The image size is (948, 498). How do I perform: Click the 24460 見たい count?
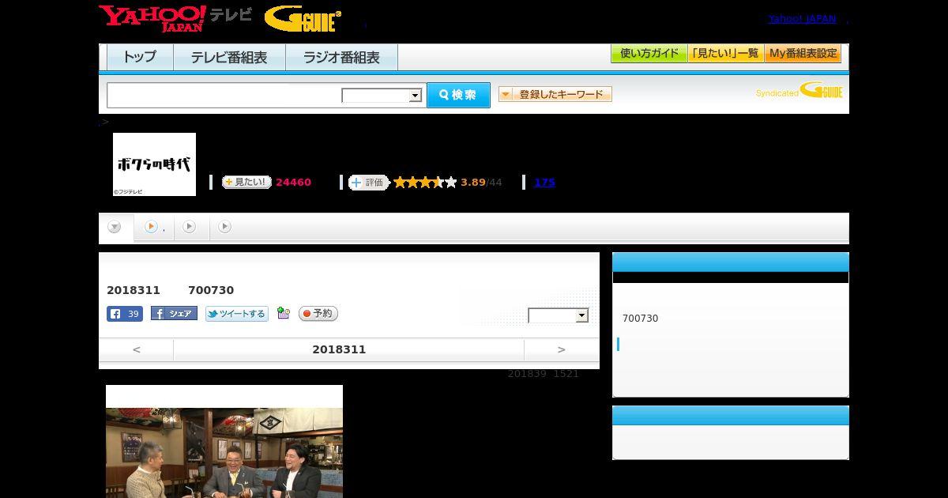(x=293, y=183)
